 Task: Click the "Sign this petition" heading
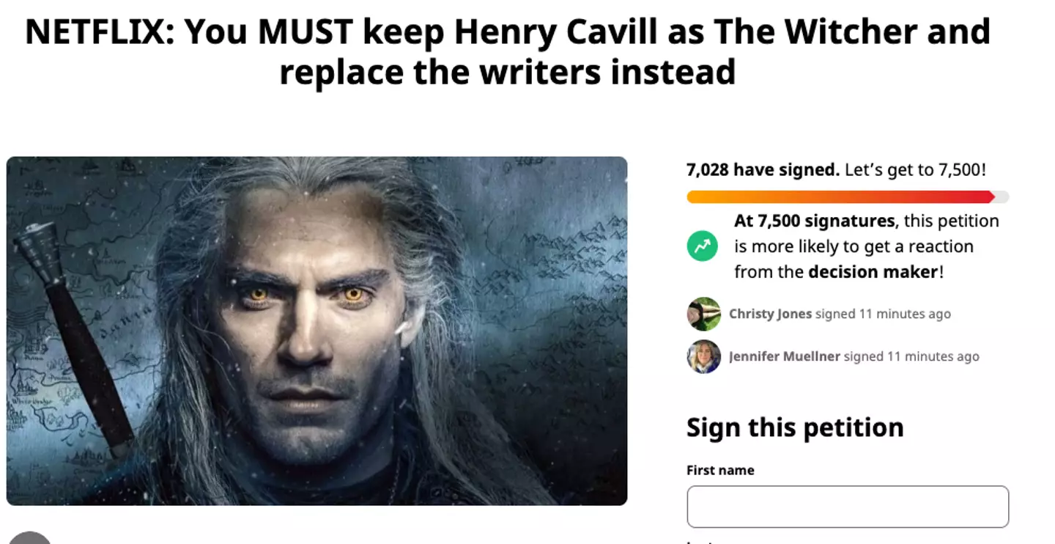tap(795, 427)
